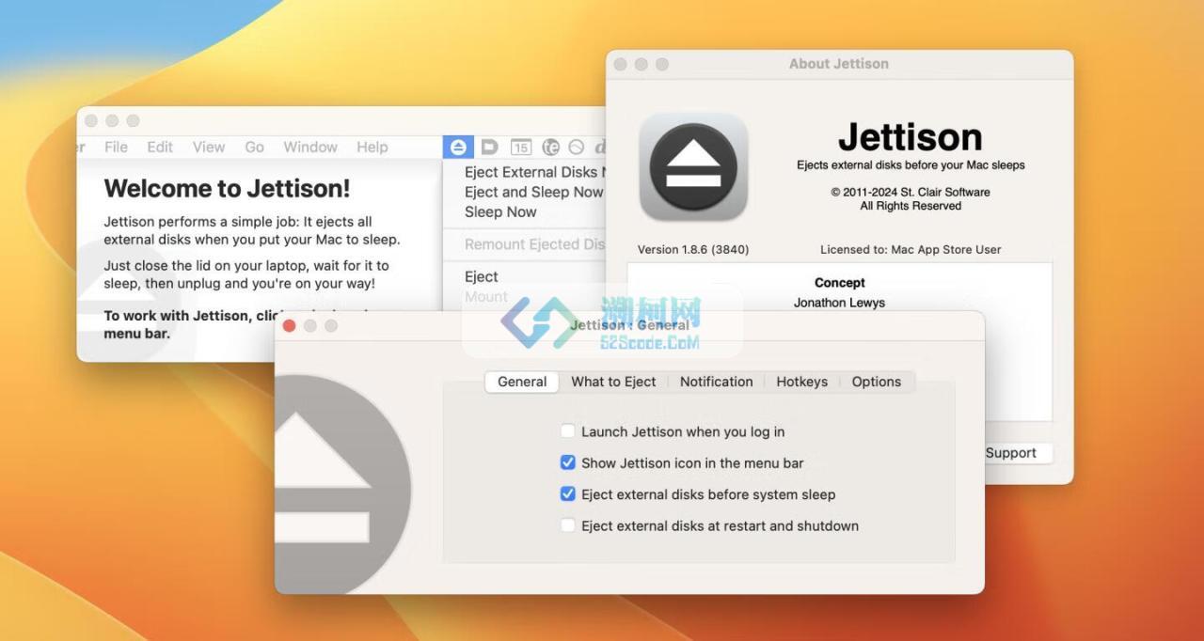Screen dimensions: 1204x641
Task: Enable Launch Jettison when you log in
Action: coord(567,431)
